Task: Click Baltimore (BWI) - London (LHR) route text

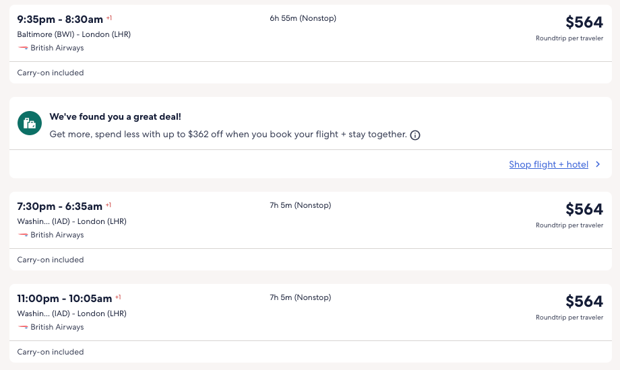Action: pos(74,34)
